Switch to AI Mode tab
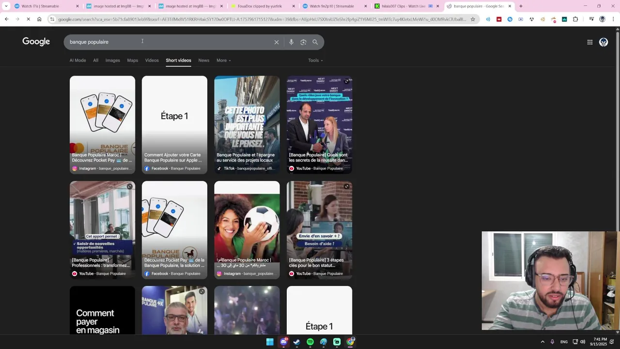The width and height of the screenshot is (620, 349). [77, 61]
